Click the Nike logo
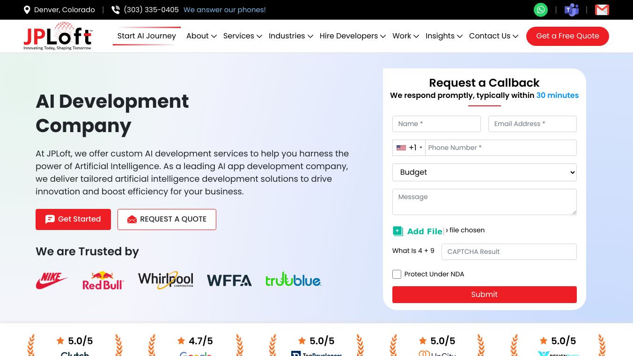 point(52,281)
